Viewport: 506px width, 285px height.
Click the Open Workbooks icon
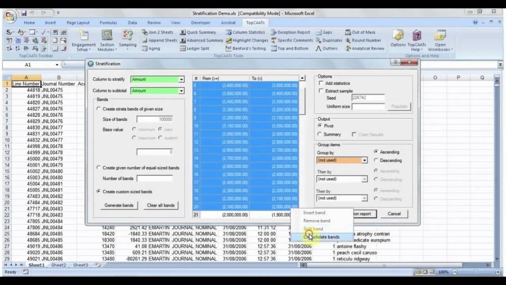[x=439, y=40]
